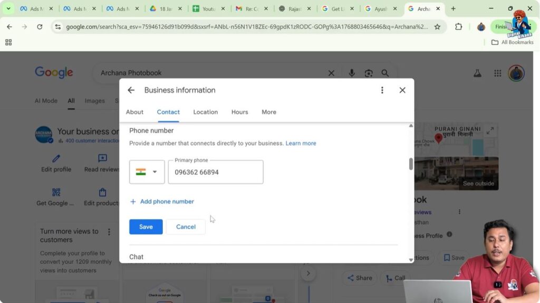
Task: Switch to the 18 Jan Drive tab
Action: 166,8
